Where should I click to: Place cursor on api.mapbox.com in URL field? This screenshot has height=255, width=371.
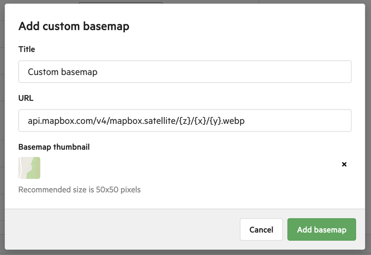61,121
